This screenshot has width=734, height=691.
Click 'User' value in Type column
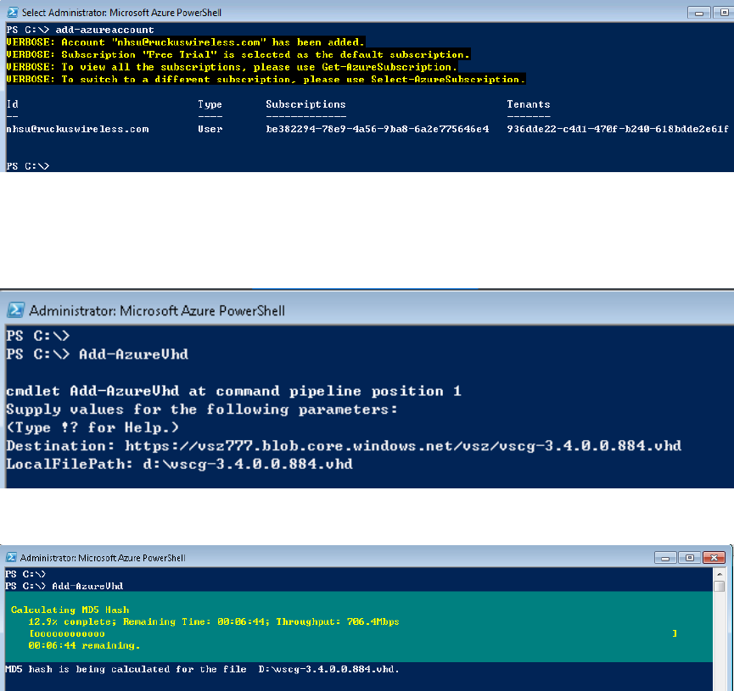coord(210,129)
